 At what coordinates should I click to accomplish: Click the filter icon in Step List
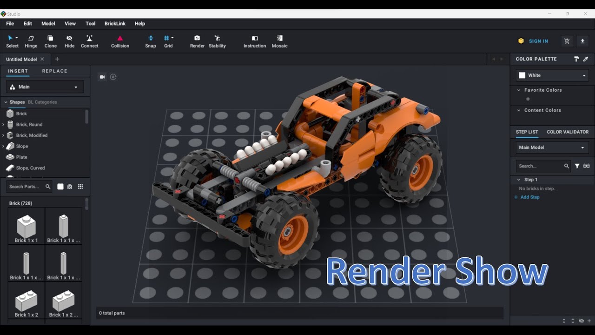(577, 166)
